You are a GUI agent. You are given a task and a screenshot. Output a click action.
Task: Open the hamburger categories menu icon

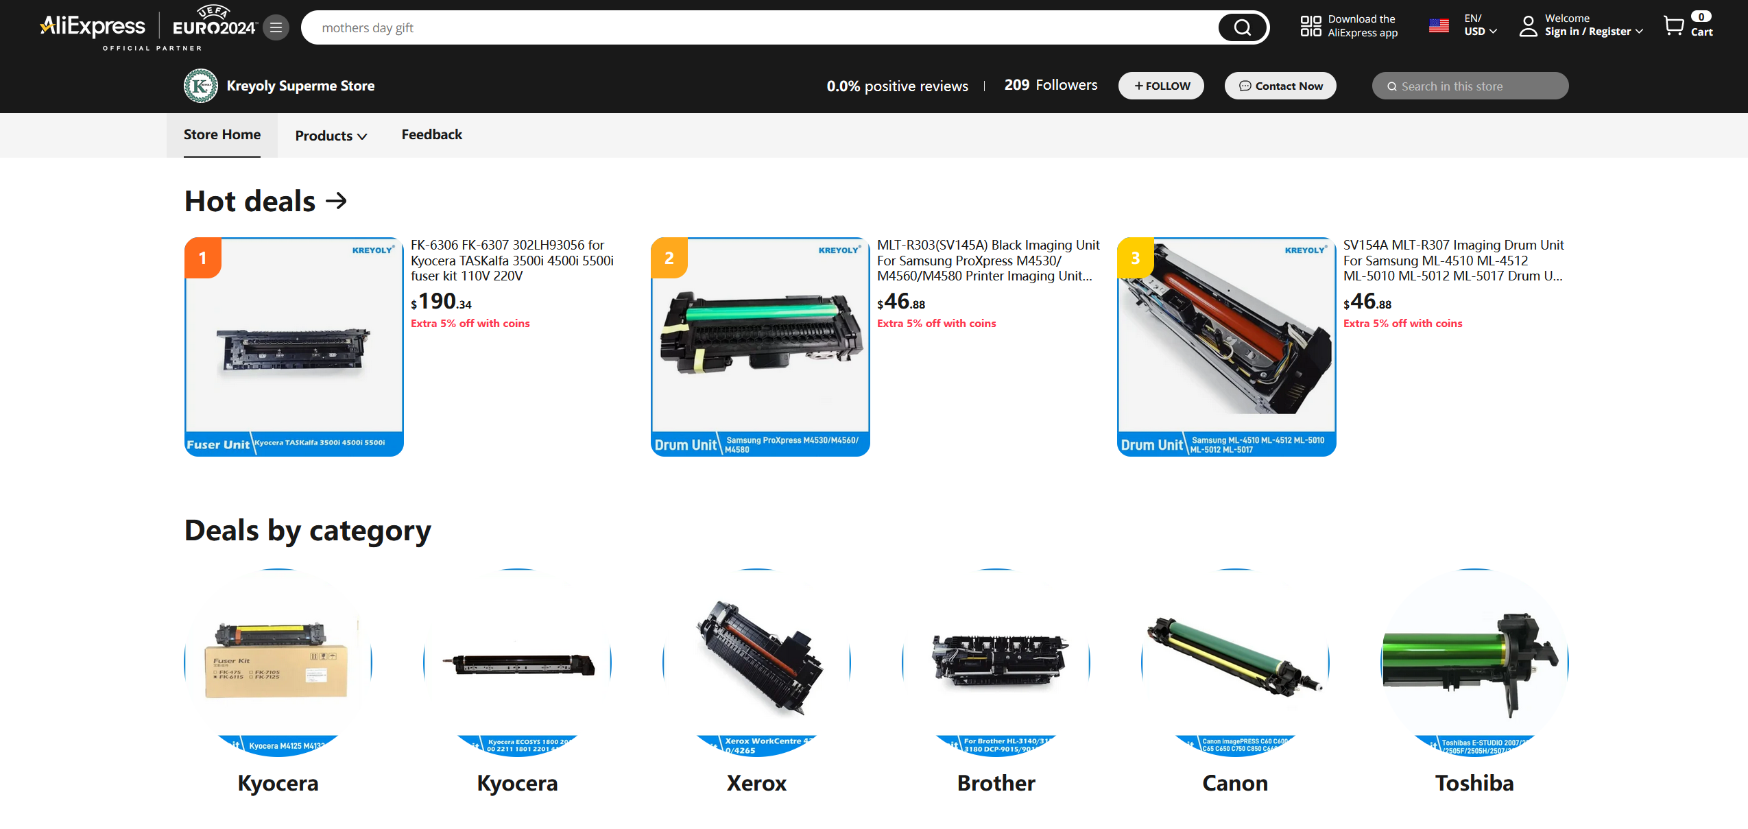point(276,27)
